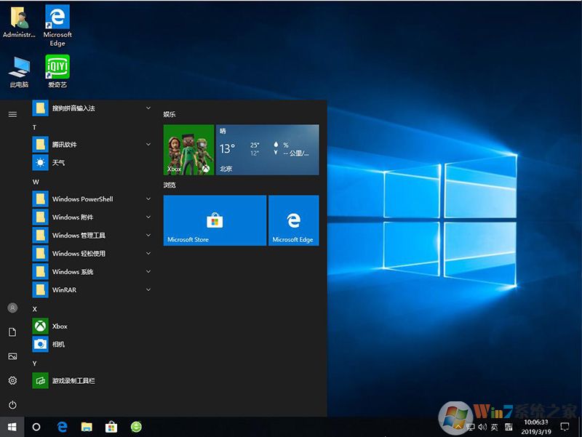This screenshot has width=582, height=437.
Task: Open the Xbox app in the app list
Action: [x=60, y=326]
